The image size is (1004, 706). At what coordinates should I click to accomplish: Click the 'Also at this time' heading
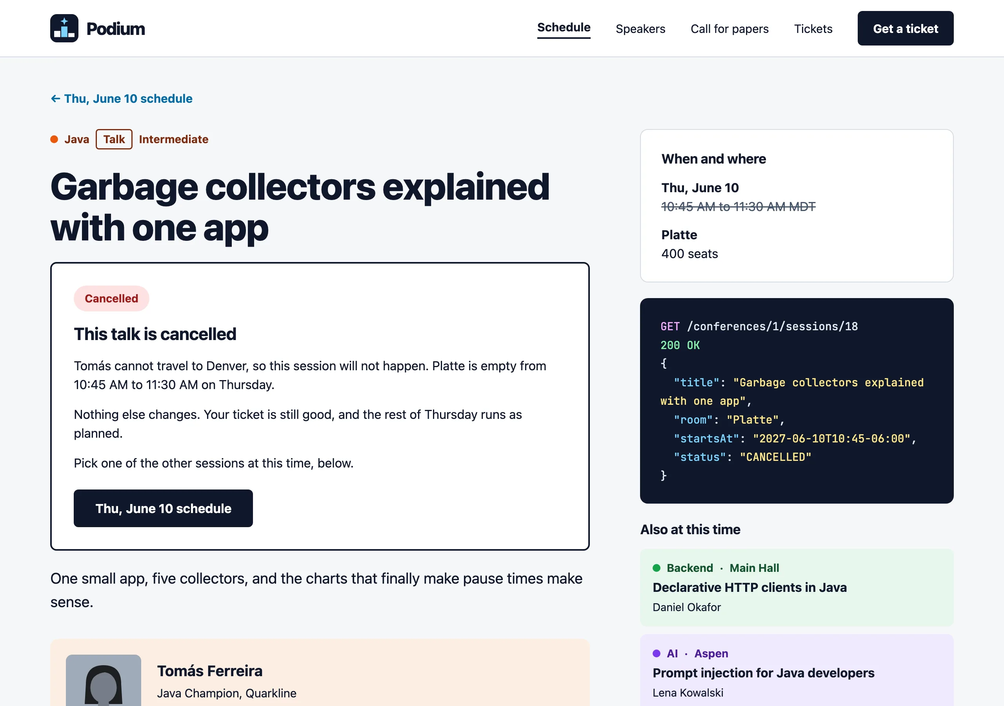tap(690, 530)
